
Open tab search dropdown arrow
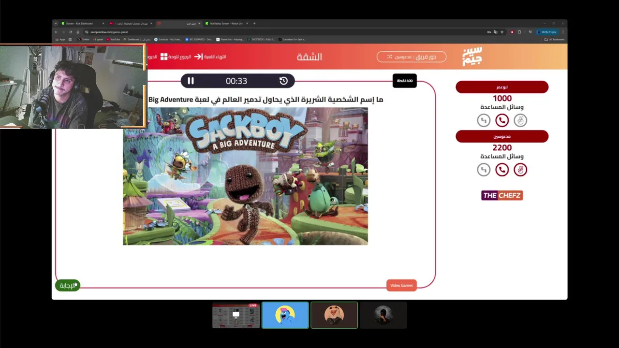tap(56, 23)
